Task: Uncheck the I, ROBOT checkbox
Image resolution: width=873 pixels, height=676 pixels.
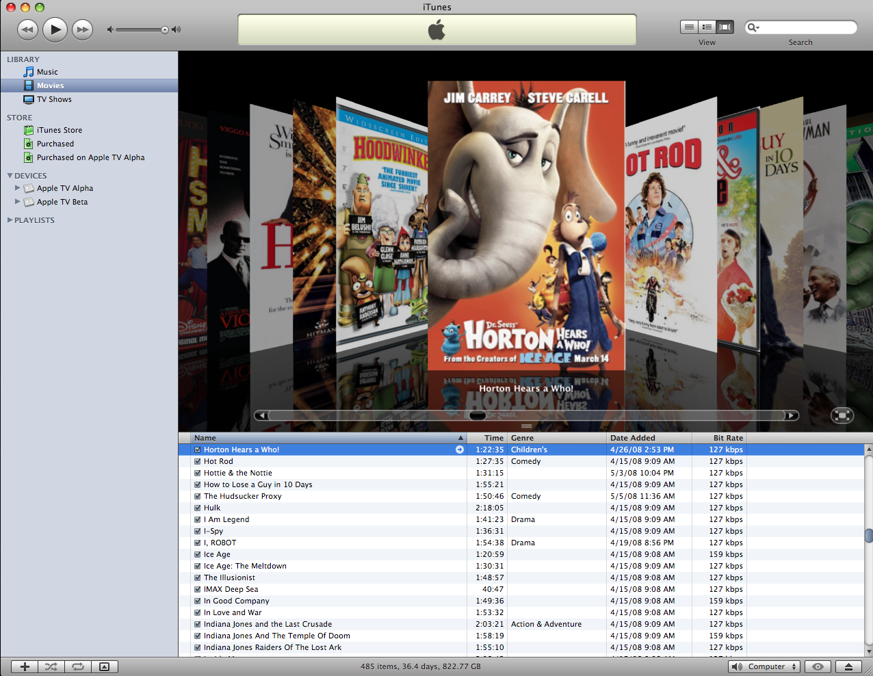Action: 197,543
